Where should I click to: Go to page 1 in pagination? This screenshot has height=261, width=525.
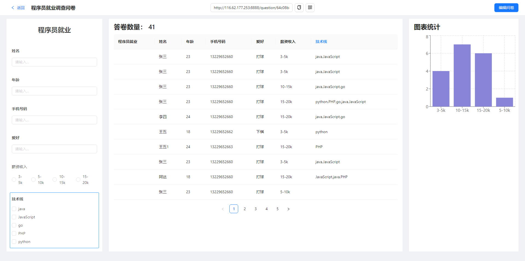point(234,209)
